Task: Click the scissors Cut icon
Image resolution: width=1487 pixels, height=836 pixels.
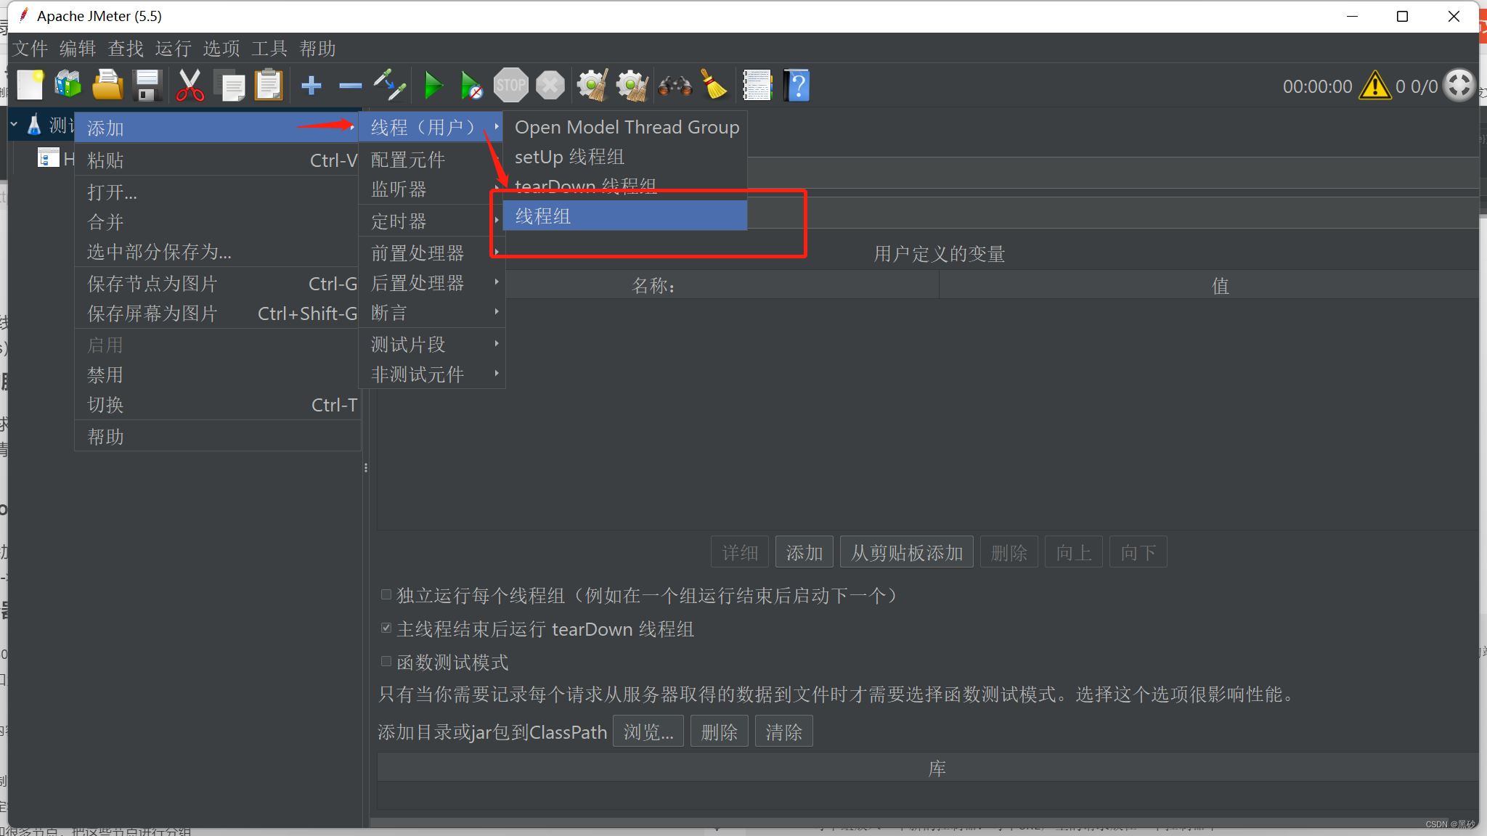Action: click(190, 86)
